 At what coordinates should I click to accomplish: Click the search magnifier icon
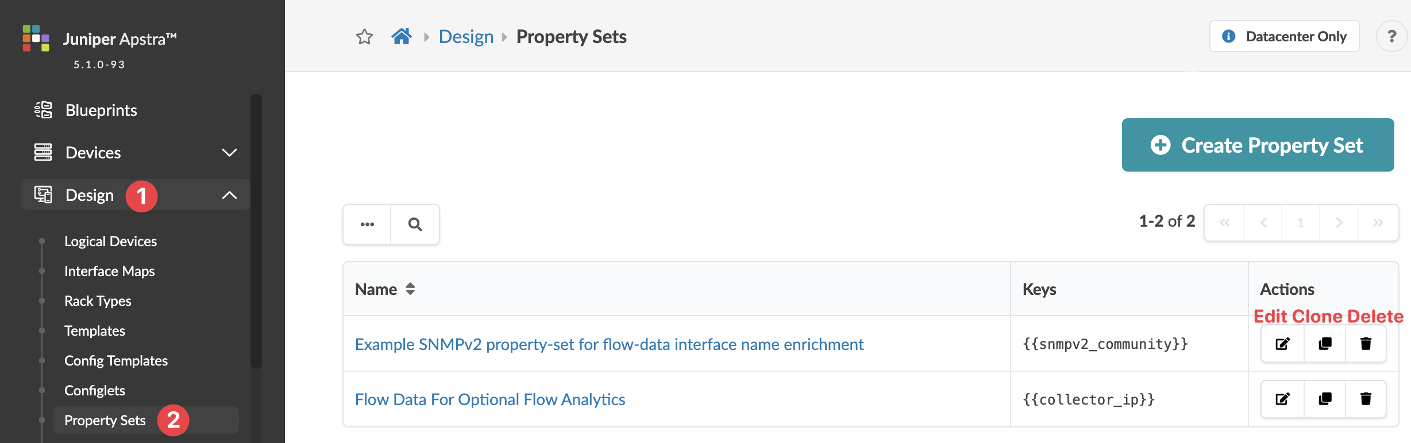click(415, 224)
